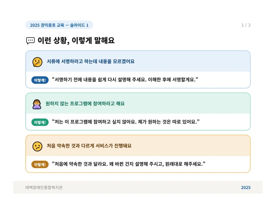The image size is (275, 212).
Task: Click the brown '이렇게!' badge
Action: coord(40,164)
